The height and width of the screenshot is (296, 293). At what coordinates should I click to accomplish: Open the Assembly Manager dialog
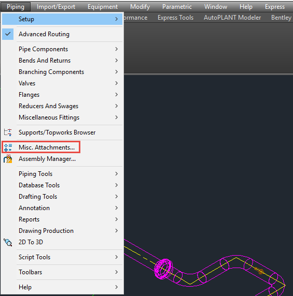(47, 159)
